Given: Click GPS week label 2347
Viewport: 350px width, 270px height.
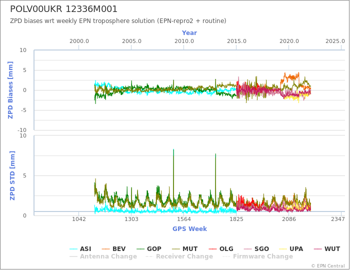Looking at the screenshot, I should tap(338, 219).
